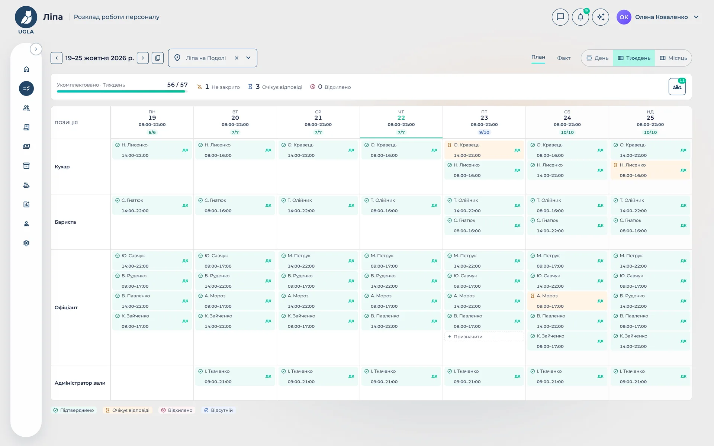Filter by Не закрито shifts
The height and width of the screenshot is (446, 714).
point(218,87)
